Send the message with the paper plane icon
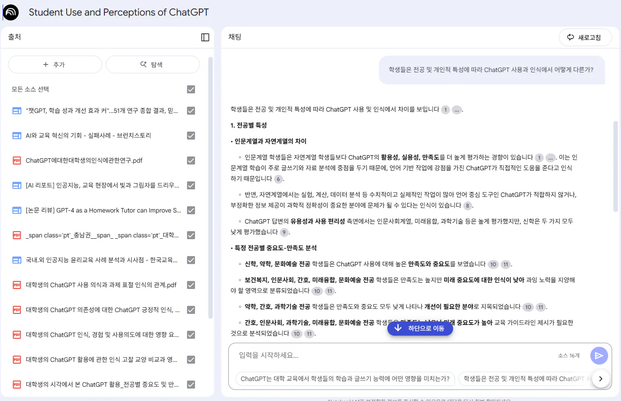 point(599,355)
